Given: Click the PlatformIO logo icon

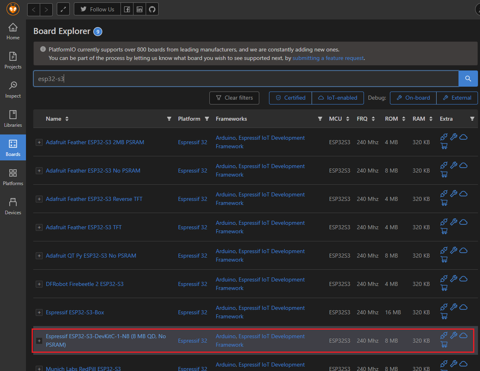Looking at the screenshot, I should [13, 9].
